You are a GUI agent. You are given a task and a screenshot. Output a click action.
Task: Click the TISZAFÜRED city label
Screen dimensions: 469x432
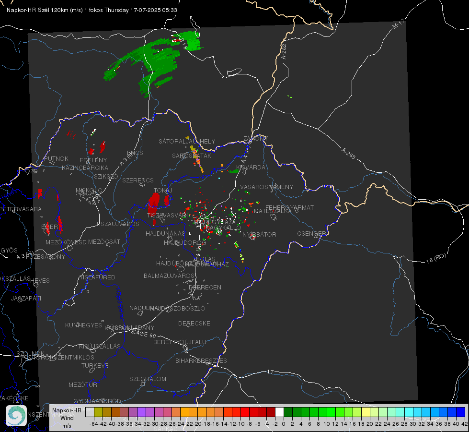(x=97, y=277)
